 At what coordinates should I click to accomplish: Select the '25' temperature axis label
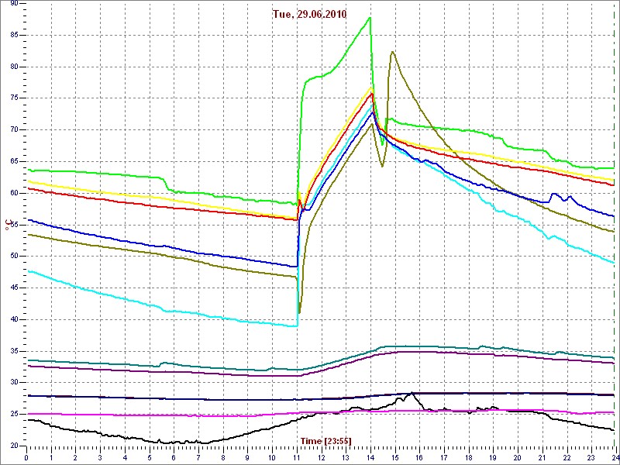[15, 415]
